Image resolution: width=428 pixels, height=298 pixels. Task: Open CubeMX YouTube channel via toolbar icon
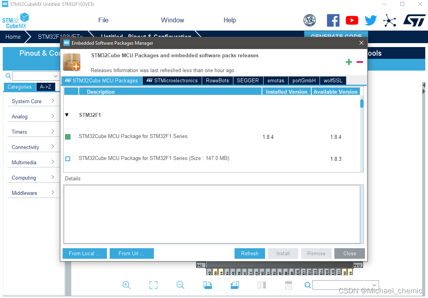tap(352, 20)
